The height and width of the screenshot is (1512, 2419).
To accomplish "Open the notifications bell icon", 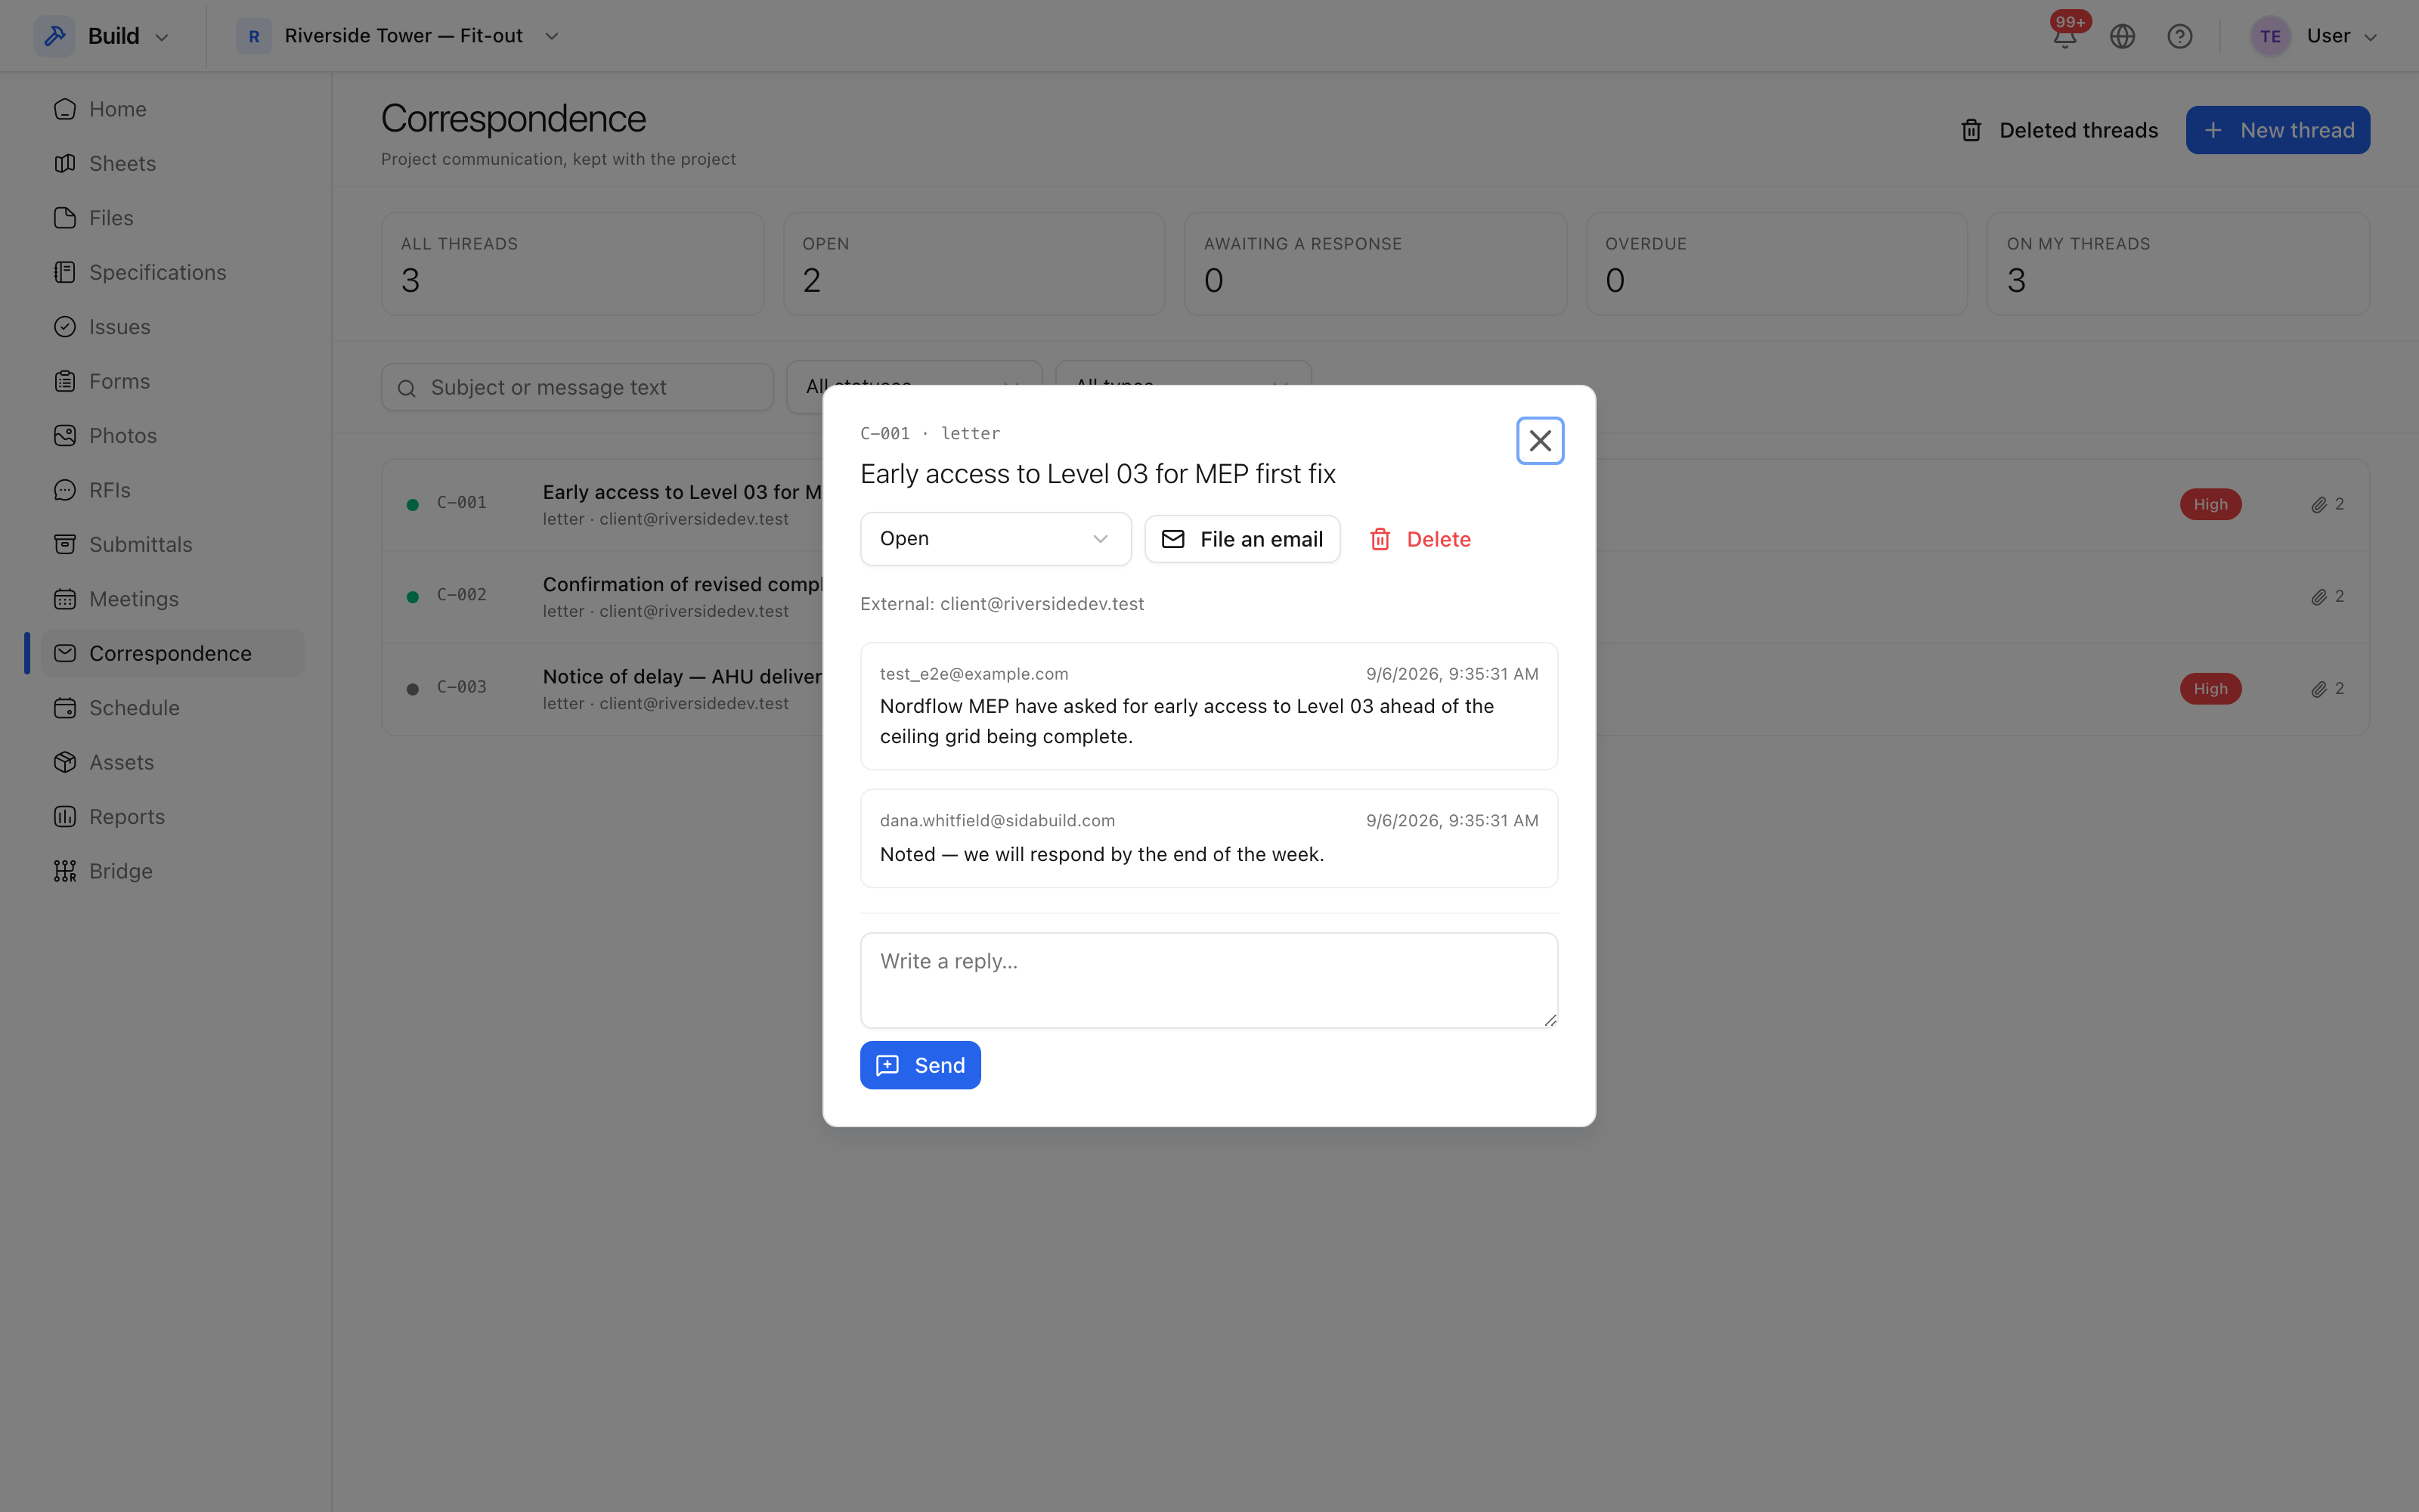I will [x=2065, y=36].
